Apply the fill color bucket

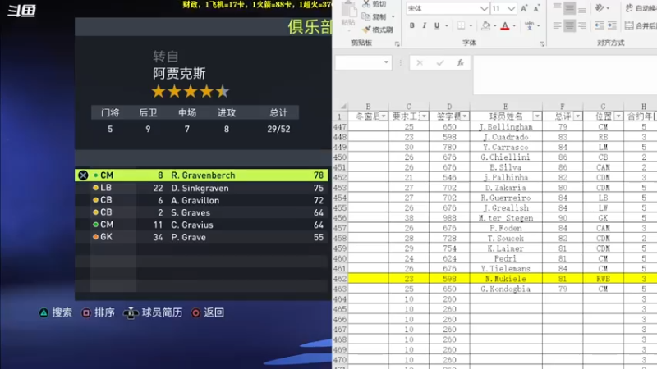pos(485,25)
